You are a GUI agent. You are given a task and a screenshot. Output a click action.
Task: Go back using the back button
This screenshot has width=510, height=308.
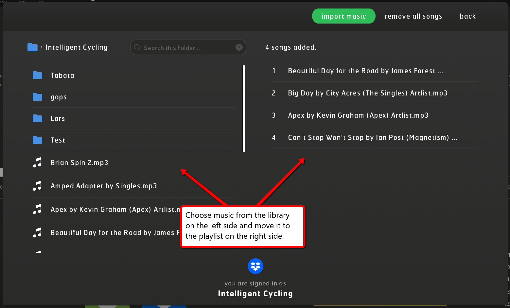pyautogui.click(x=467, y=16)
